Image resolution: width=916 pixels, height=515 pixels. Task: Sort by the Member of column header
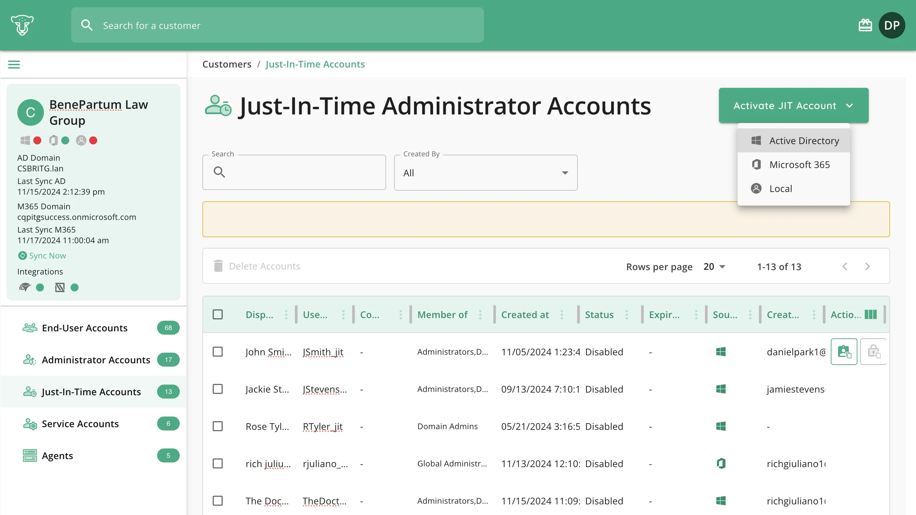(442, 314)
